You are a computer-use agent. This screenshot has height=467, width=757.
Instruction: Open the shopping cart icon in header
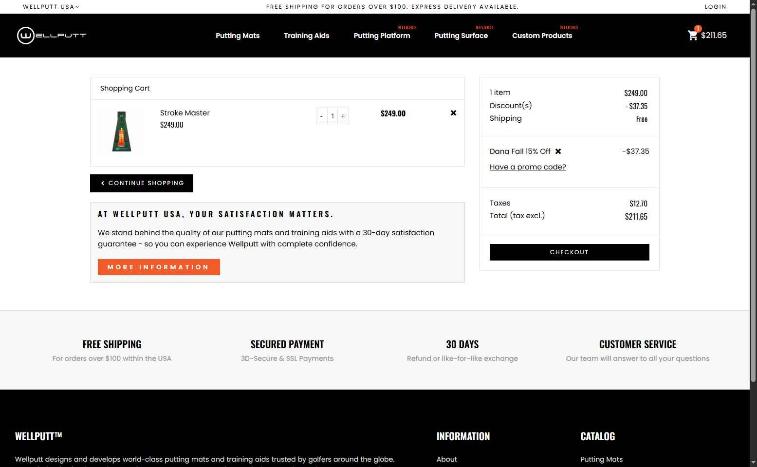pos(693,35)
